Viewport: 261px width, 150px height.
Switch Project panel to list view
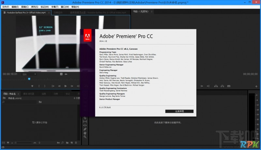point(3,143)
